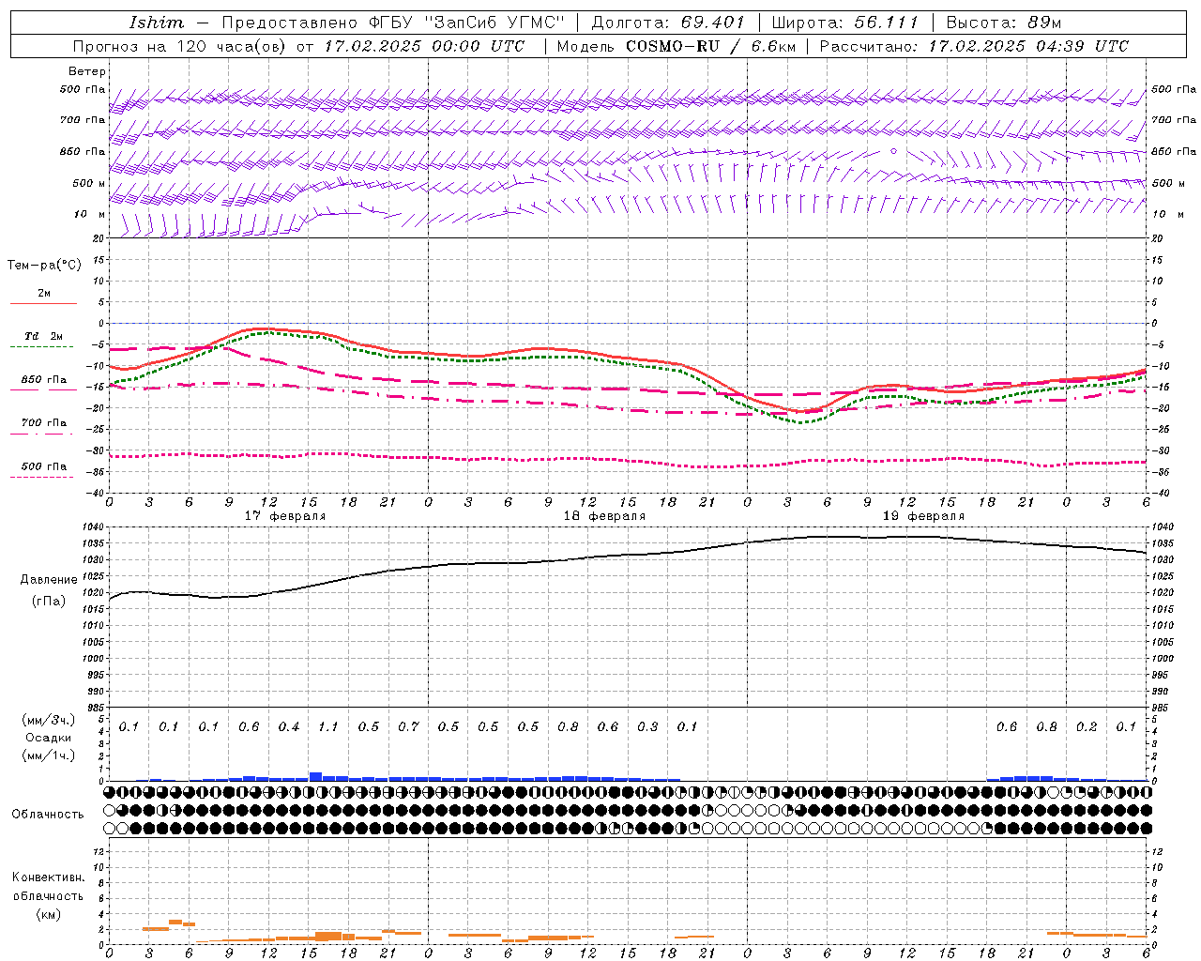The image size is (1201, 961).
Task: Click the Давление pressure panel label
Action: [x=49, y=580]
